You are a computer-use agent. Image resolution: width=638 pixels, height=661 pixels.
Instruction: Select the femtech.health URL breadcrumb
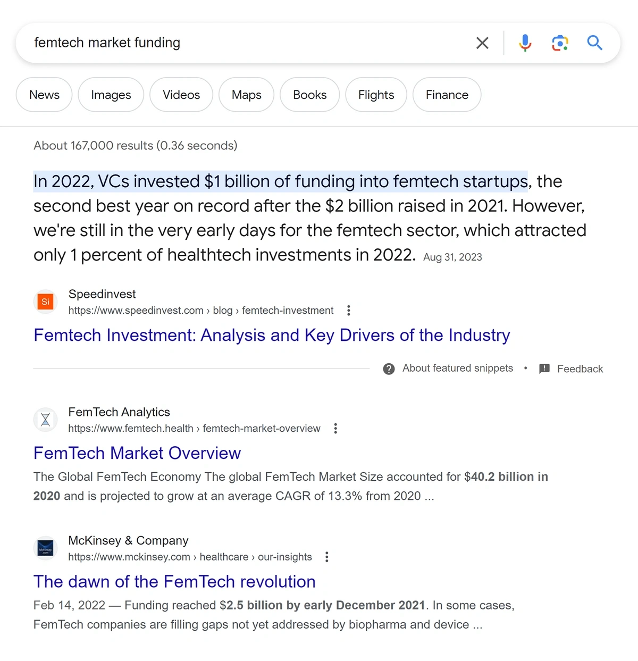pos(194,429)
